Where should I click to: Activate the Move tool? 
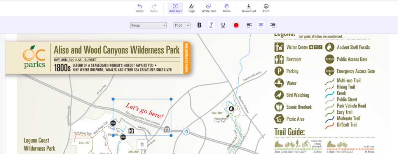click(x=227, y=9)
